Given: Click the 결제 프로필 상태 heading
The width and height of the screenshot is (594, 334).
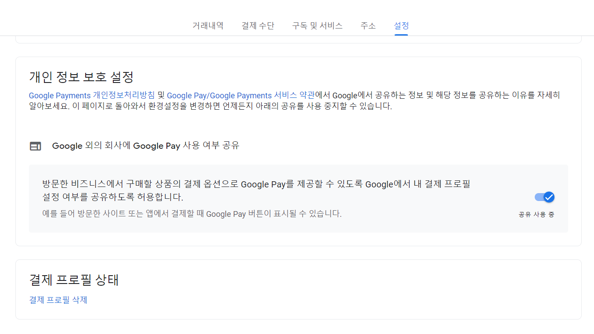Looking at the screenshot, I should [x=74, y=280].
